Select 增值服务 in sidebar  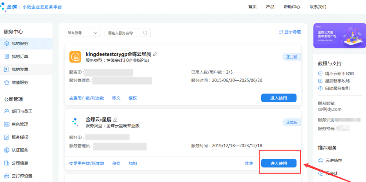pyautogui.click(x=26, y=82)
